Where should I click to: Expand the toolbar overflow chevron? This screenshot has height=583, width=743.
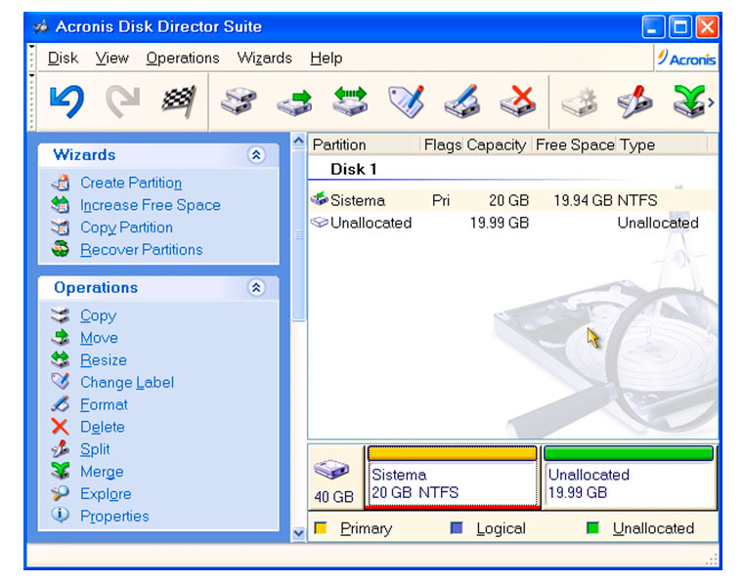(x=712, y=103)
